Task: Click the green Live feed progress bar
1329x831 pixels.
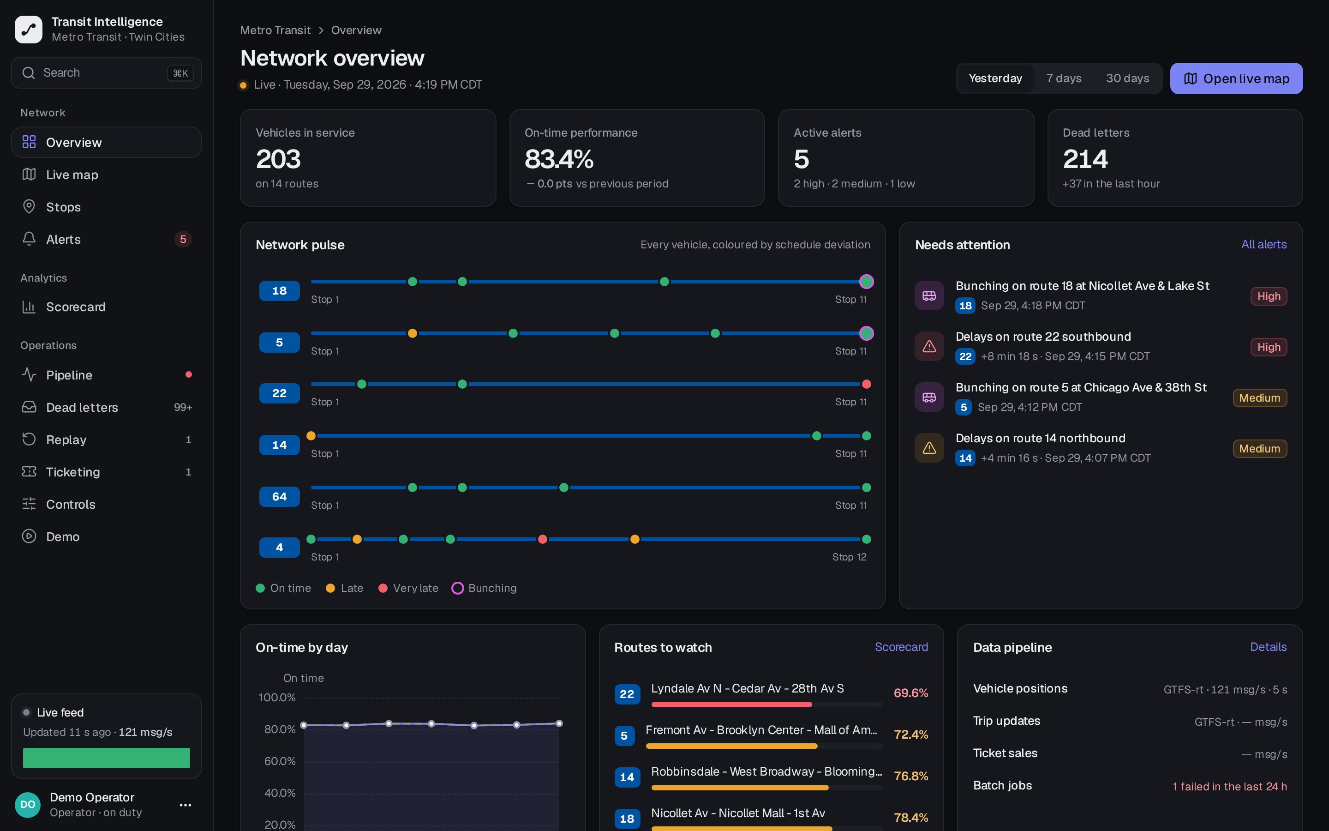Action: (107, 758)
